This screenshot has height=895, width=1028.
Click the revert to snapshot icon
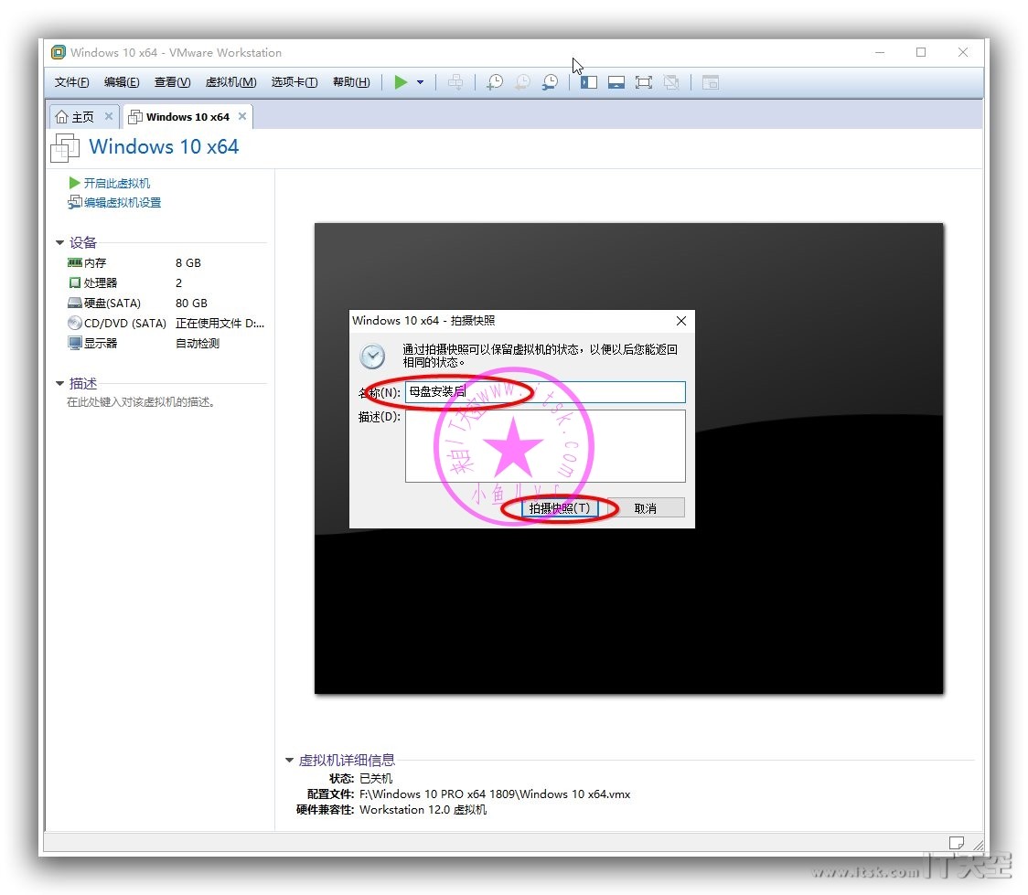pyautogui.click(x=522, y=82)
